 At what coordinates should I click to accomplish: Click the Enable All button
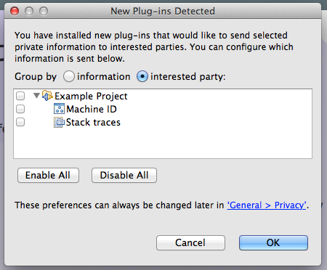[48, 175]
